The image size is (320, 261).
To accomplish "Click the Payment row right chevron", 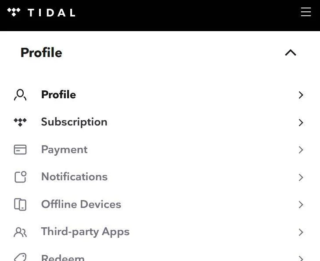I will point(301,150).
